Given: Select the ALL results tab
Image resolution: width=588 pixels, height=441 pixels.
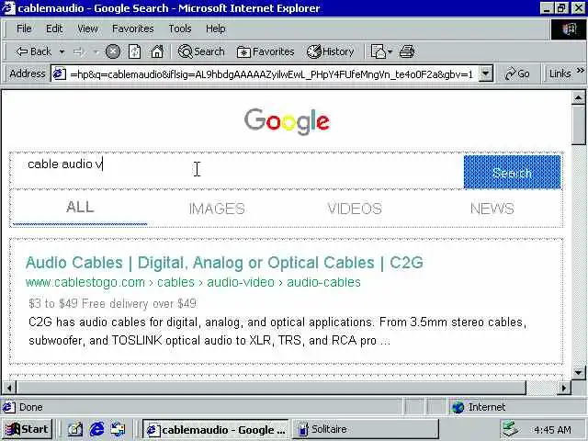Looking at the screenshot, I should pyautogui.click(x=80, y=208).
